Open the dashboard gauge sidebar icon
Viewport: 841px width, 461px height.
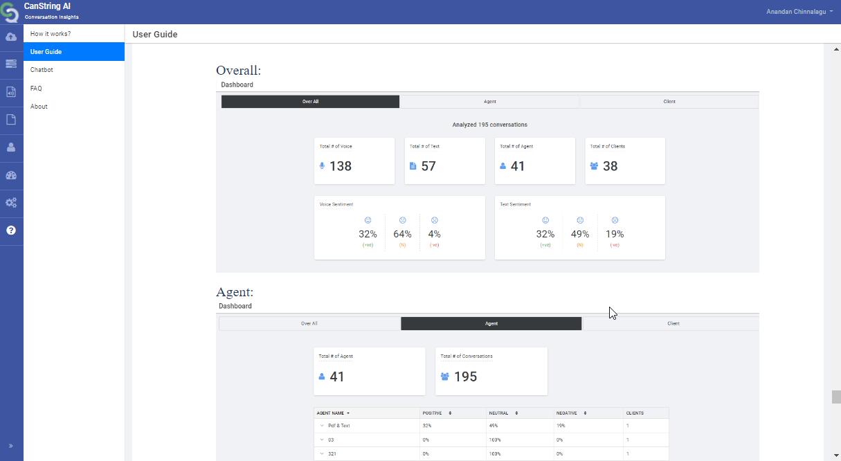(x=11, y=175)
